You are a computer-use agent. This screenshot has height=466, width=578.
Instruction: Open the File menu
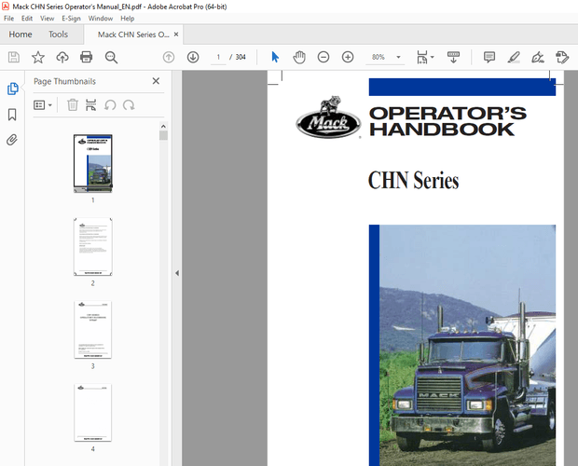click(x=8, y=19)
